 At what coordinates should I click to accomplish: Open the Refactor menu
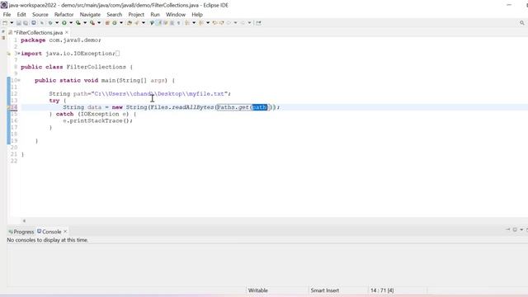point(64,15)
